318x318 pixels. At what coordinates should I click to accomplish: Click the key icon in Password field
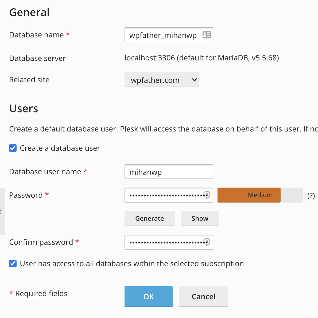click(207, 195)
